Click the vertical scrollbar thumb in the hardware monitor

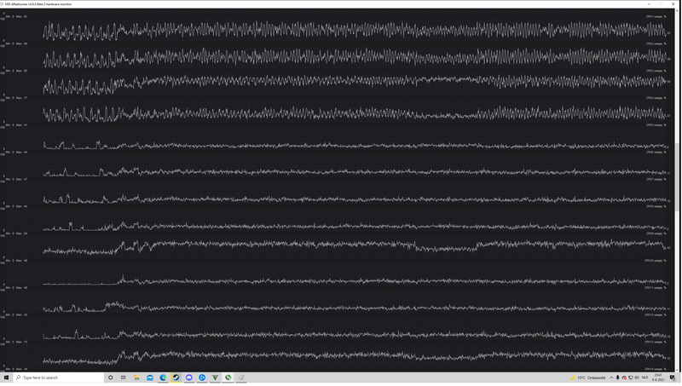pyautogui.click(x=679, y=176)
